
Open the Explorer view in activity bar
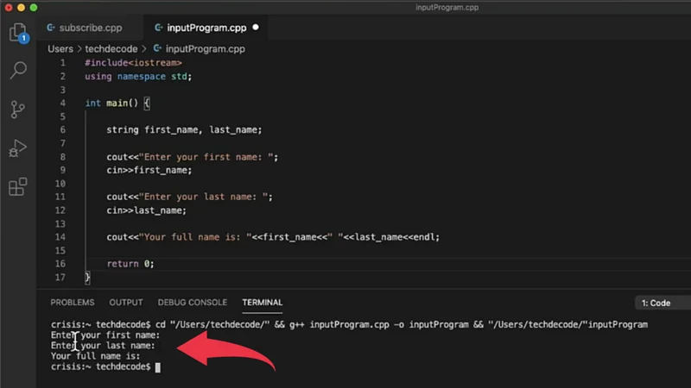point(17,33)
